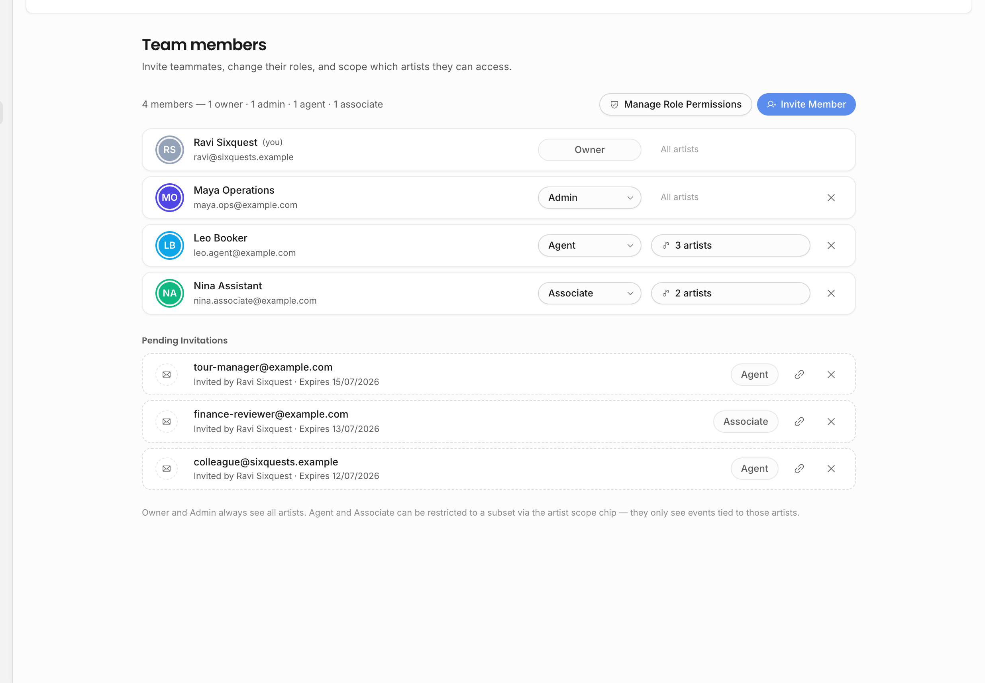Open Maya Operations Admin role dropdown
This screenshot has height=683, width=985.
tap(589, 198)
